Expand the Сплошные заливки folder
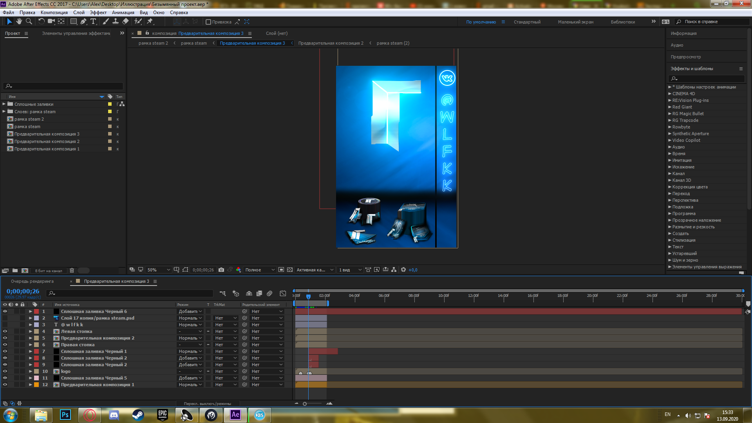The width and height of the screenshot is (752, 423). pyautogui.click(x=4, y=104)
